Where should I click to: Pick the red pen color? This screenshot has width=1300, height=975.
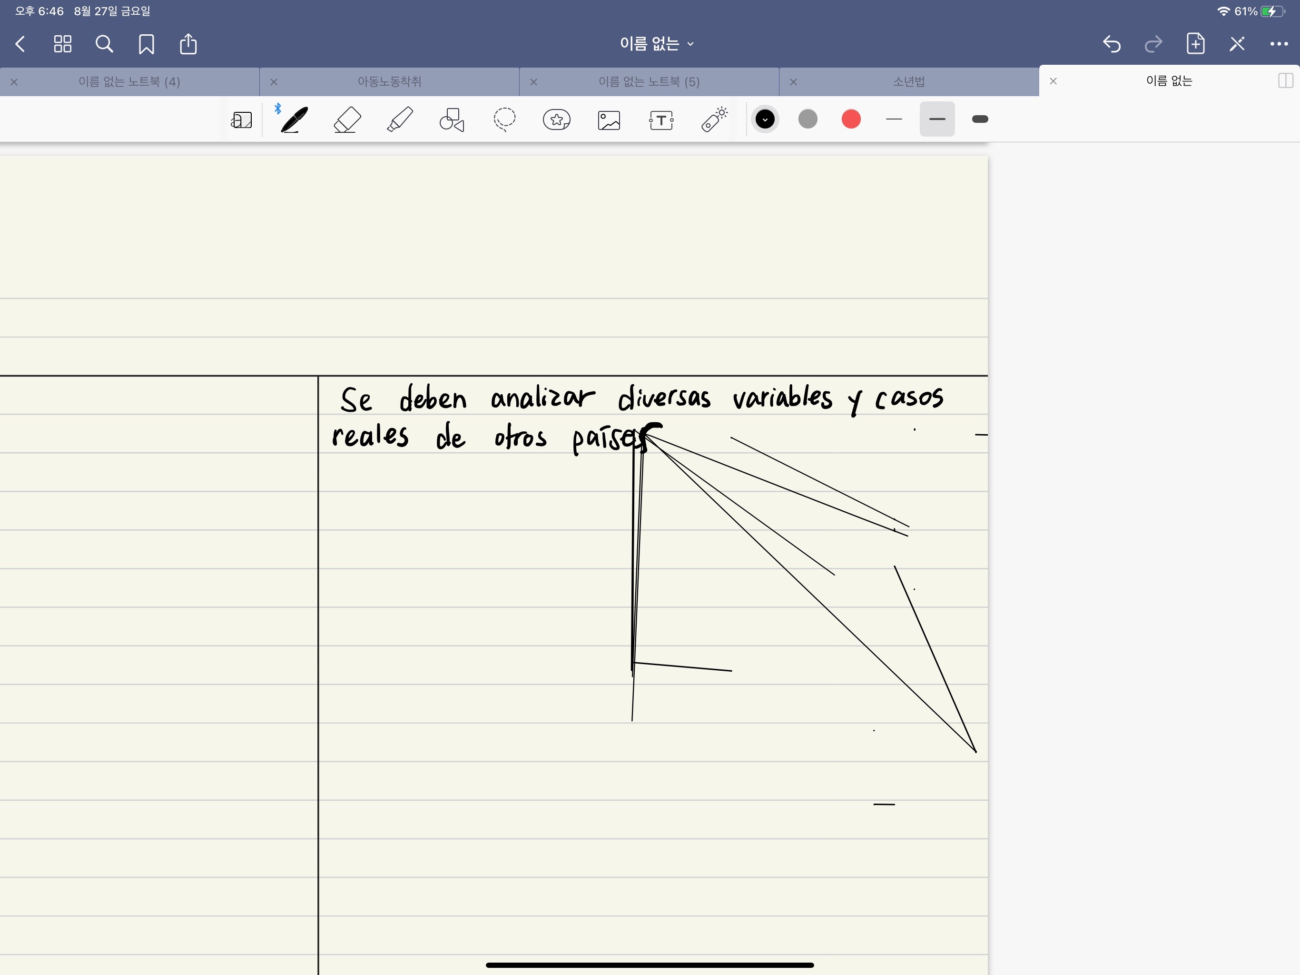point(850,119)
